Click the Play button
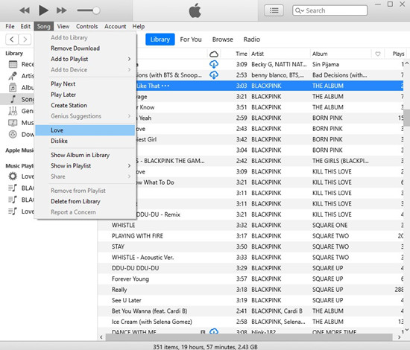 click(43, 10)
